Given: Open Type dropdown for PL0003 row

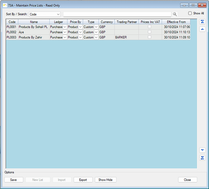Looking at the screenshot, I should pos(96,37).
